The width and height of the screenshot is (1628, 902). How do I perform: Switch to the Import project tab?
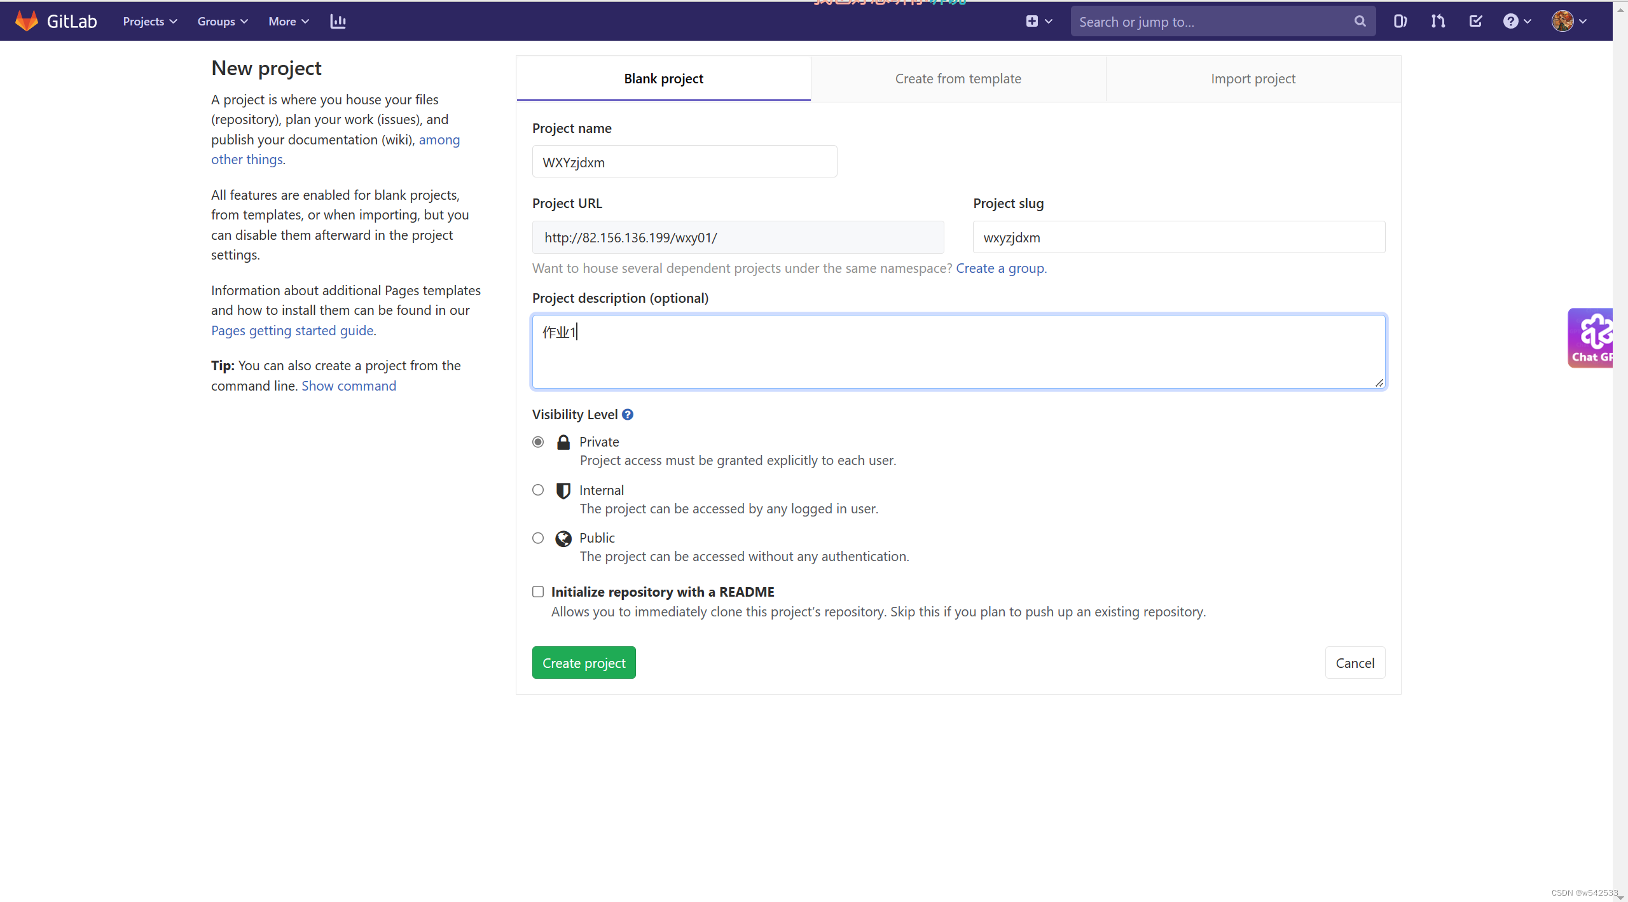(1253, 78)
